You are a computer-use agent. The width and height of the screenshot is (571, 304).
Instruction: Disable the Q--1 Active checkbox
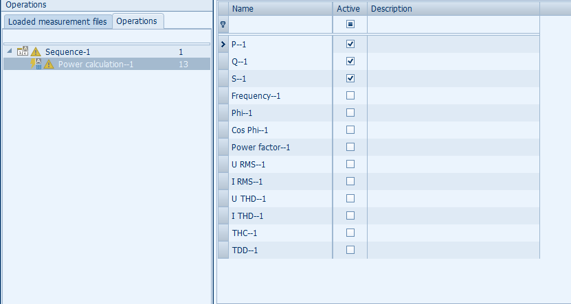[350, 61]
